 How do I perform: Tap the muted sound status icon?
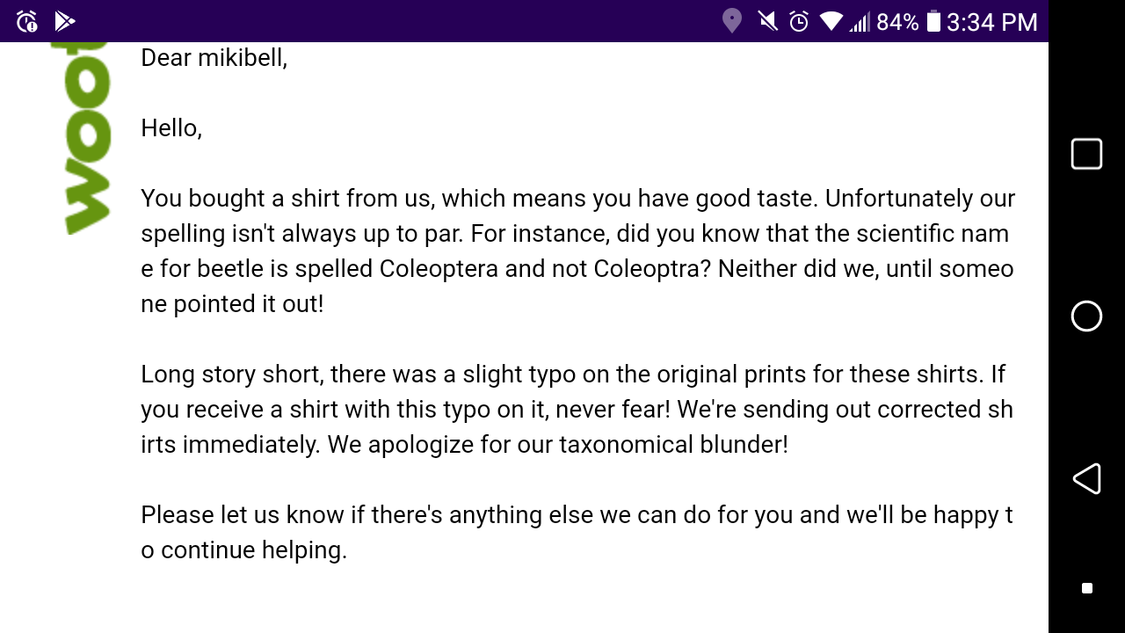pos(767,21)
